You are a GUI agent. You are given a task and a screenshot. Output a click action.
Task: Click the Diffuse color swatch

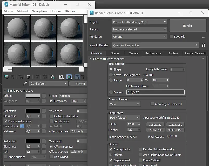click(33, 96)
